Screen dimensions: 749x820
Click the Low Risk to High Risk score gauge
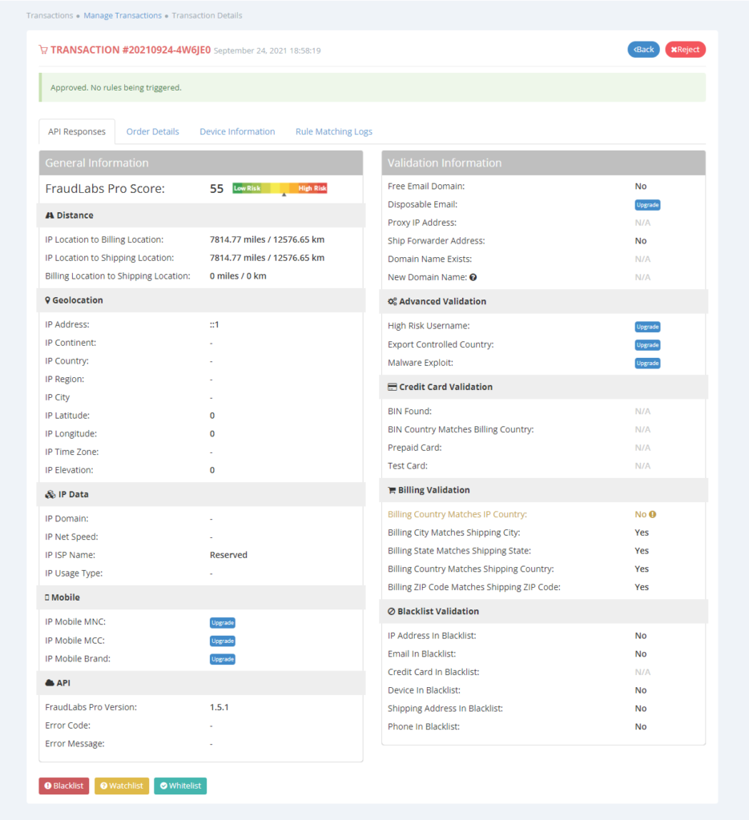(x=280, y=189)
